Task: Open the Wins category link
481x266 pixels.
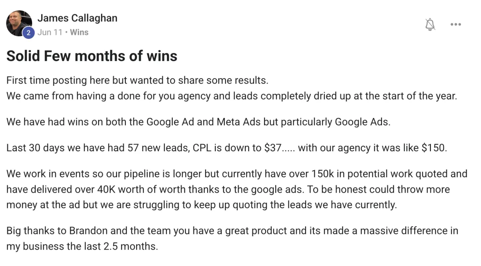Action: pyautogui.click(x=79, y=32)
